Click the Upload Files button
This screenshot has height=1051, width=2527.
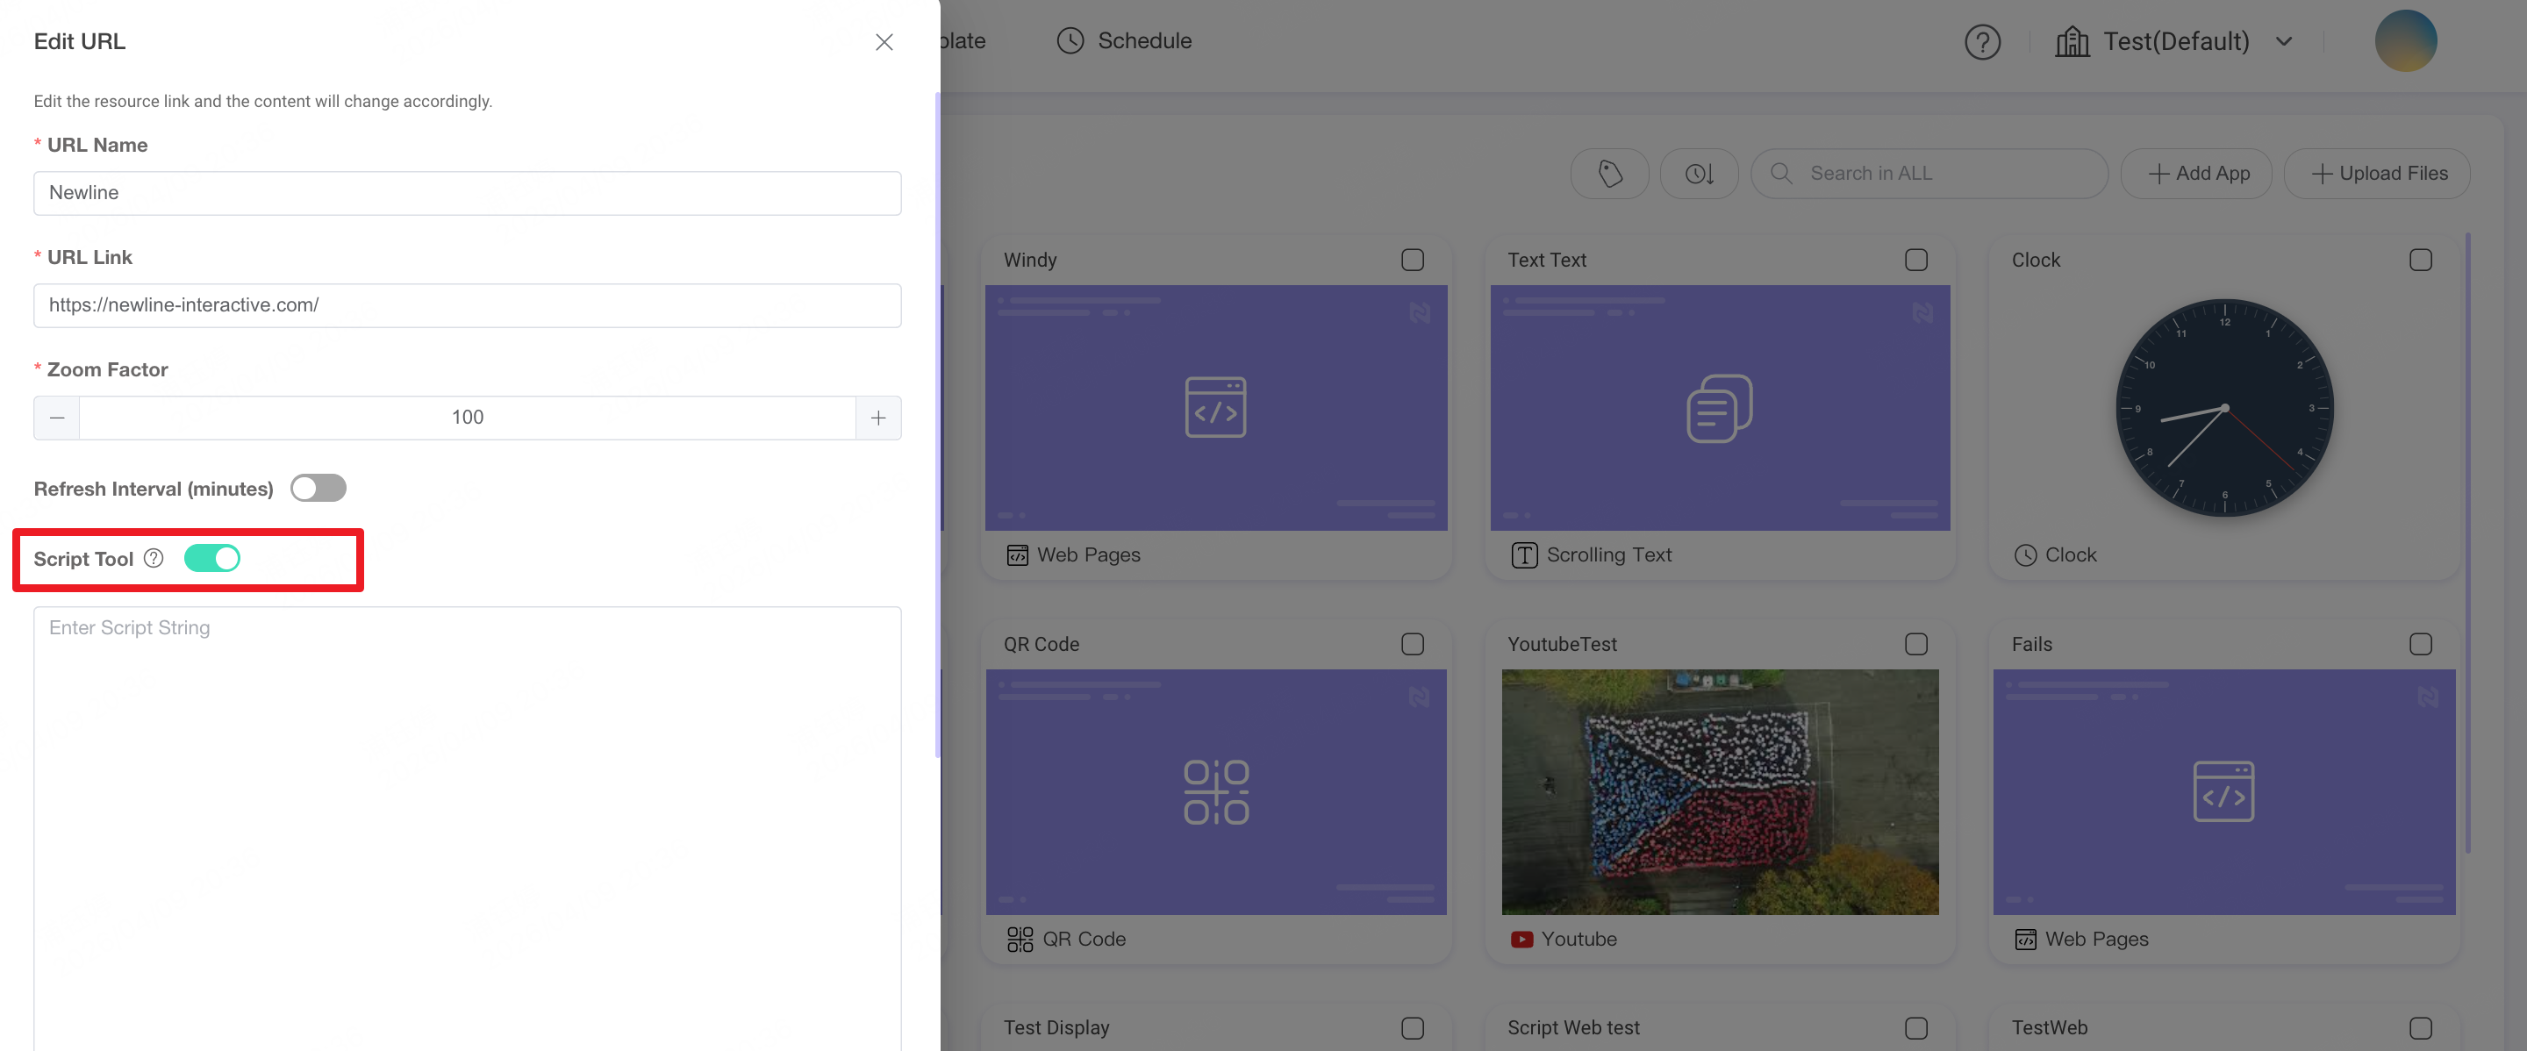coord(2377,174)
